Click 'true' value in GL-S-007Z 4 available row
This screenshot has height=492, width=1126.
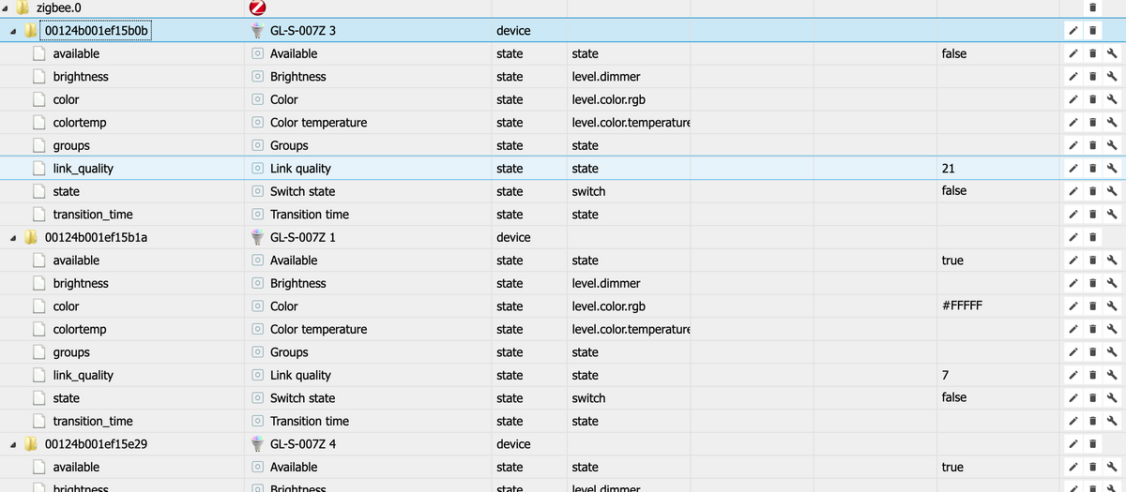tap(952, 467)
